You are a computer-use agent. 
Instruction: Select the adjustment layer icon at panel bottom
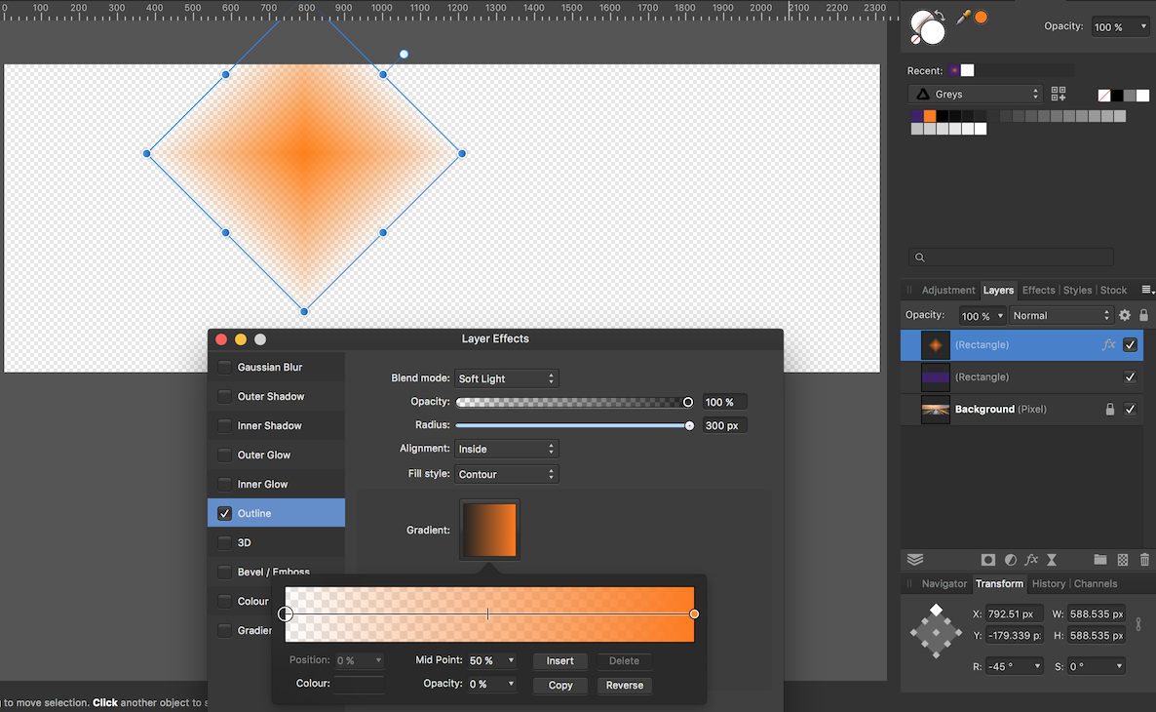[1010, 560]
